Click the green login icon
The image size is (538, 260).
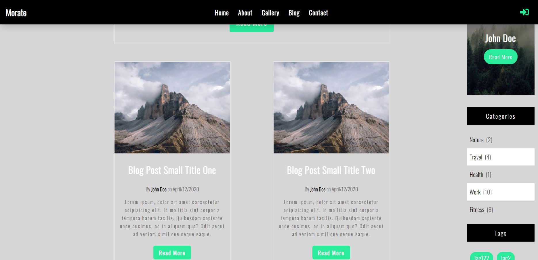point(524,12)
